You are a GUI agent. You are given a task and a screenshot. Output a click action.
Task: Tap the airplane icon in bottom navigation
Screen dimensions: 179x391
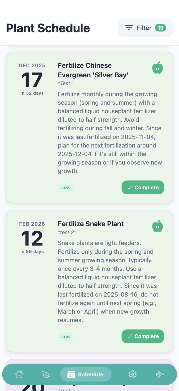point(160,374)
